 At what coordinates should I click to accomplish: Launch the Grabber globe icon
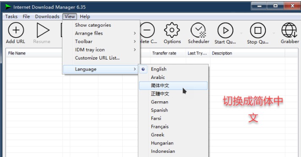coord(290,30)
